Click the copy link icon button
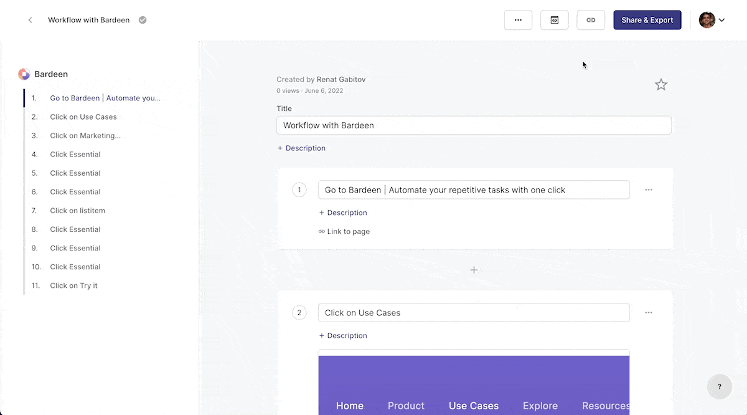The image size is (747, 415). click(591, 20)
